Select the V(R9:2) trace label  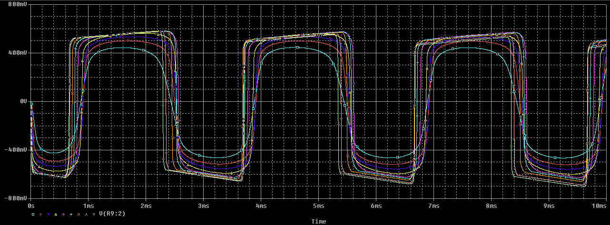pyautogui.click(x=112, y=214)
